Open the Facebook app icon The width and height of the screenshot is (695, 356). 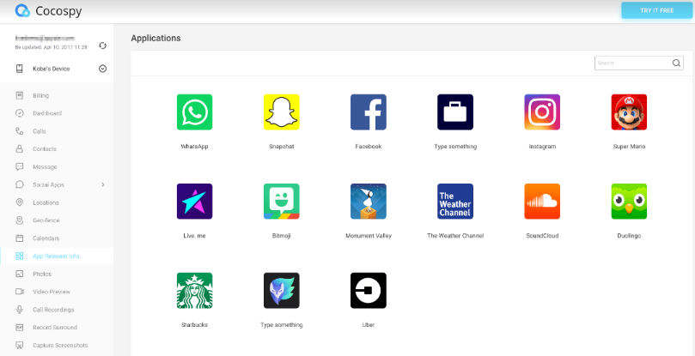coord(369,112)
